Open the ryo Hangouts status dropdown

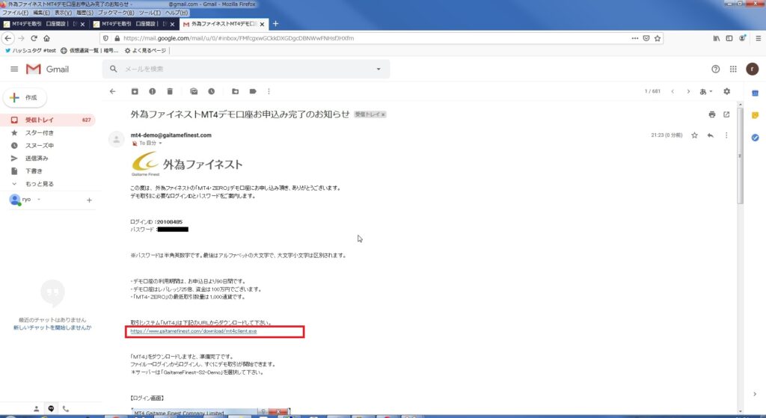pyautogui.click(x=39, y=199)
